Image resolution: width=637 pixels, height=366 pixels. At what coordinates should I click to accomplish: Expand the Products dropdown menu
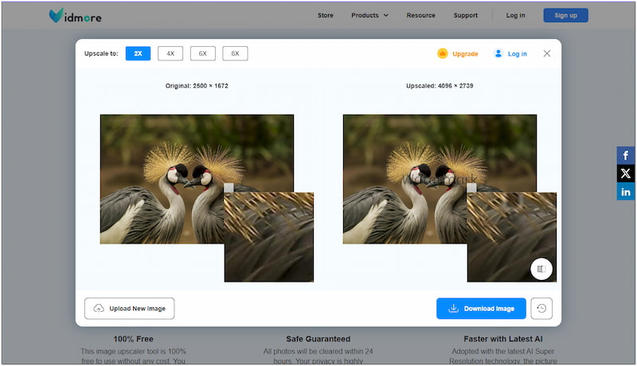pos(369,15)
